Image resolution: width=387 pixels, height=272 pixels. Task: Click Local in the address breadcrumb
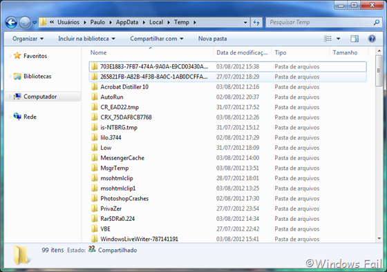click(156, 23)
